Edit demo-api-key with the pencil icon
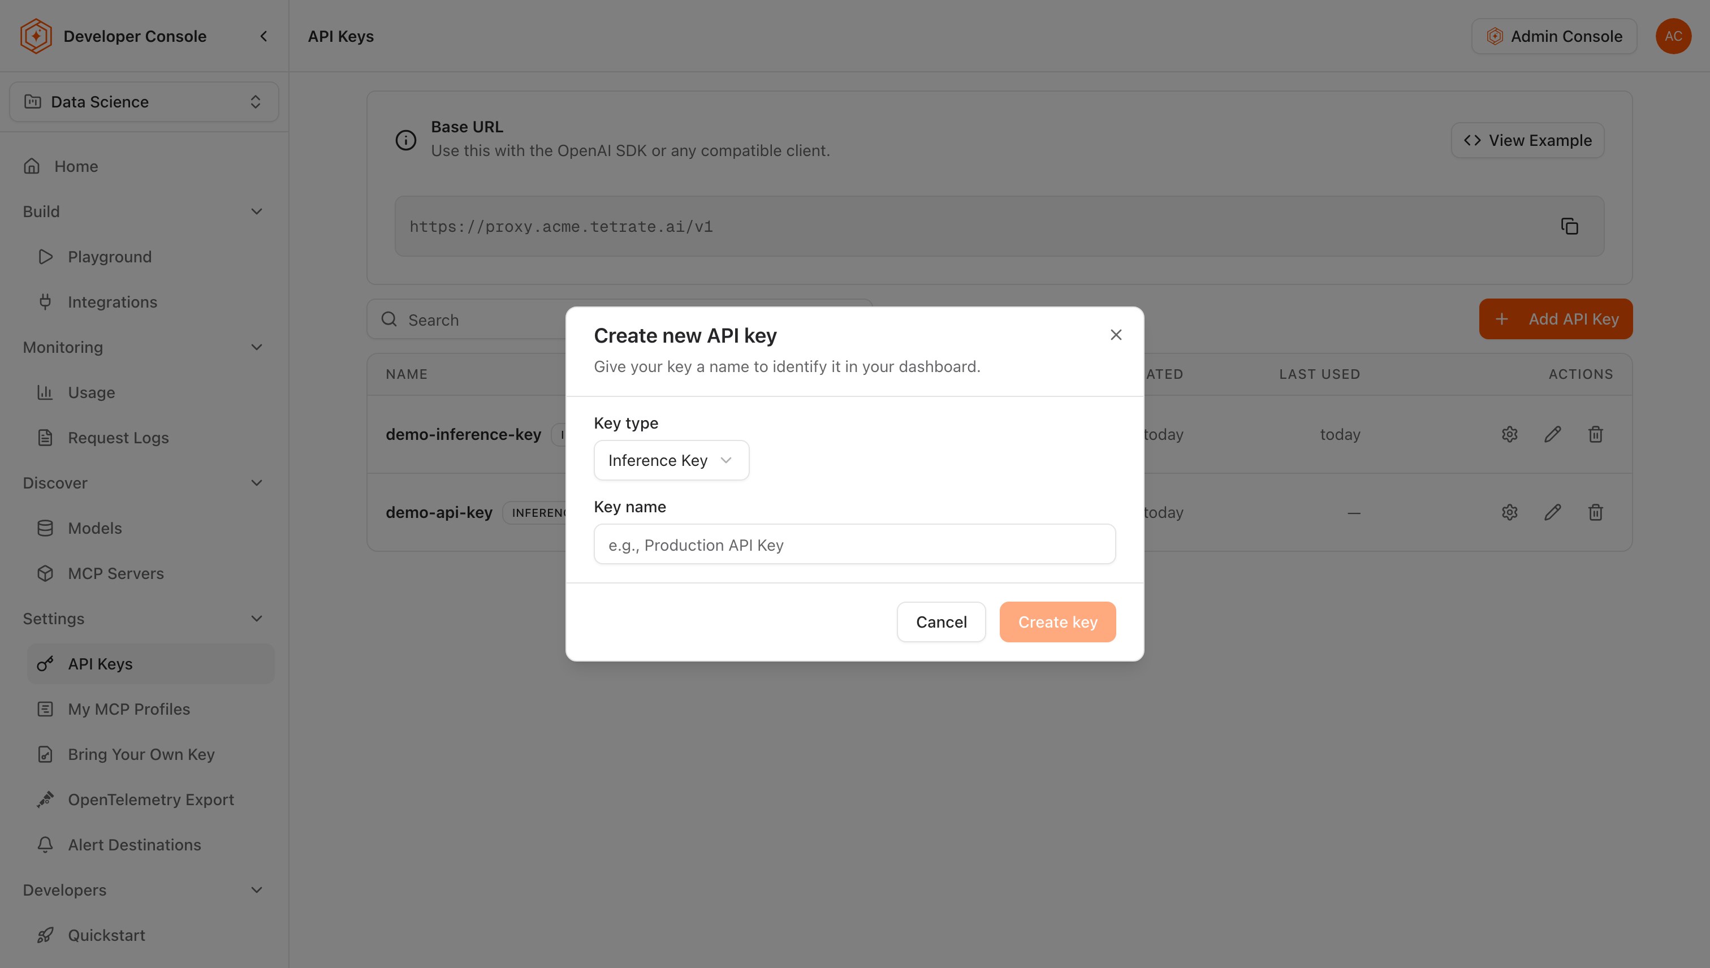Viewport: 1710px width, 968px height. (1552, 512)
